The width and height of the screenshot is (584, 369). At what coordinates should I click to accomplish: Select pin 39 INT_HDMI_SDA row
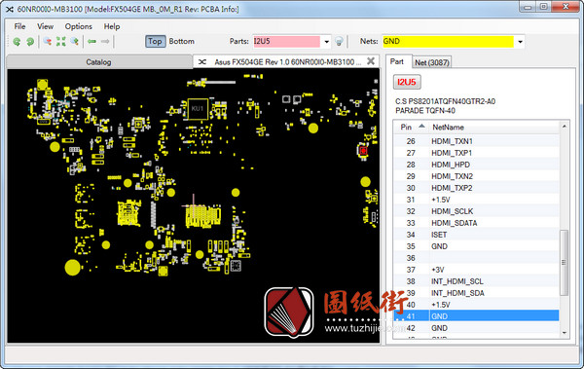pos(476,293)
